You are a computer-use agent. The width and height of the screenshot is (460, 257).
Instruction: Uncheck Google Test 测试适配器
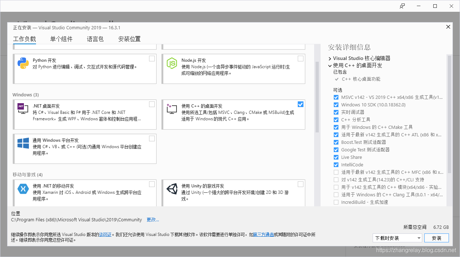[336, 150]
